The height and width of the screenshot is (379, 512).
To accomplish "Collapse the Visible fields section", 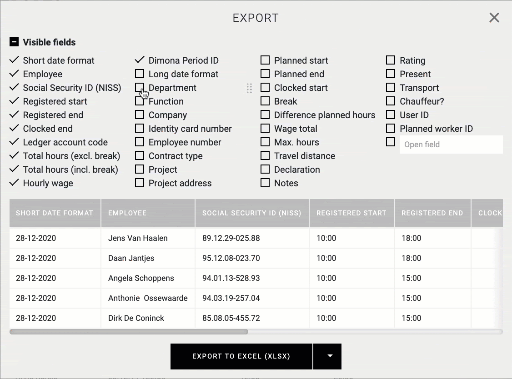I will tap(14, 42).
